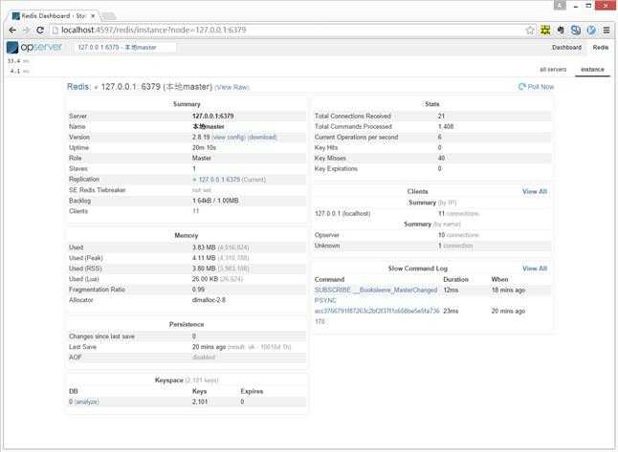This screenshot has height=452, width=618.
Task: Open the view config link
Action: (229, 137)
